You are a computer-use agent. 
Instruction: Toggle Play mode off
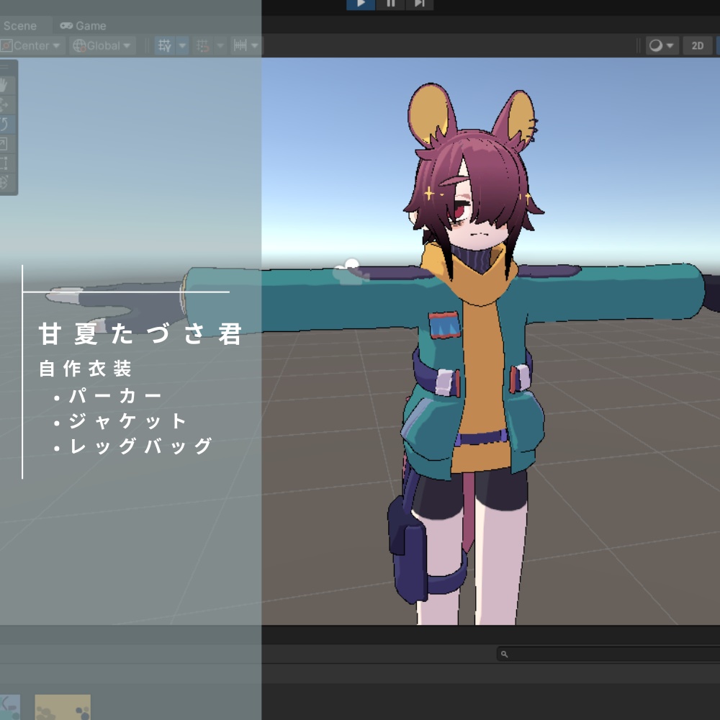(x=360, y=4)
